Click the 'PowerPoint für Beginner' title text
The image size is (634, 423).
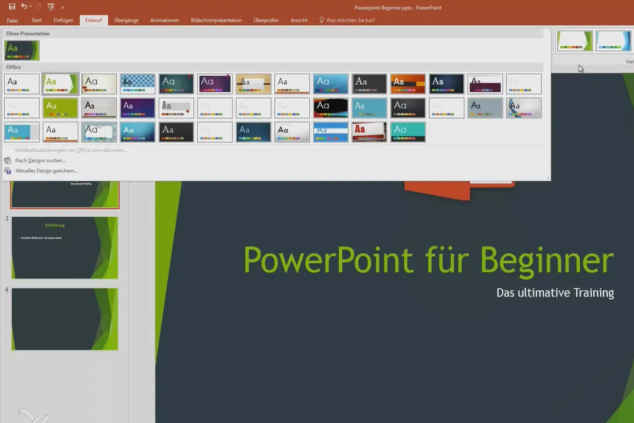pos(428,260)
